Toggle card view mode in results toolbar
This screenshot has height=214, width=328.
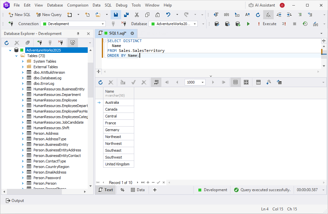[246, 82]
